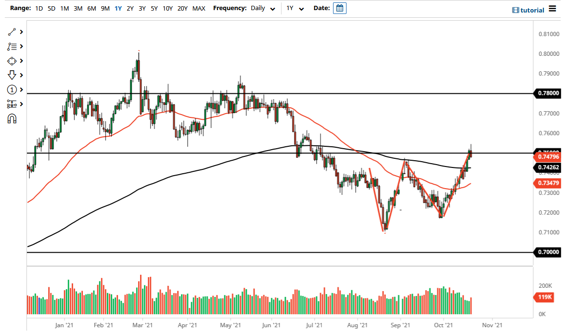Select the Fibonacci lines drawing tool
This screenshot has width=565, height=333.
[13, 46]
